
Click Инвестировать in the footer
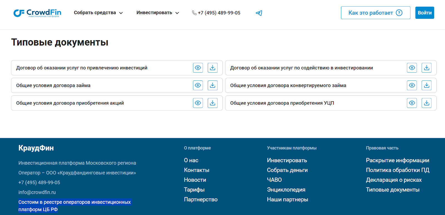point(287,160)
